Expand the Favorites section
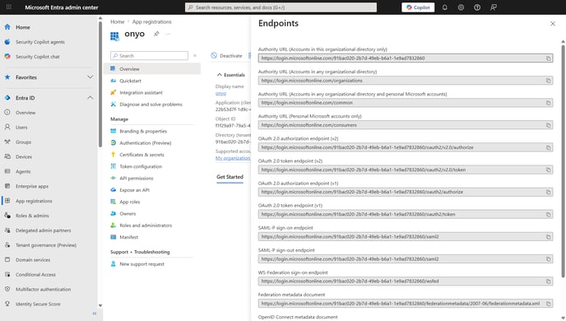The width and height of the screenshot is (566, 321). pyautogui.click(x=90, y=77)
